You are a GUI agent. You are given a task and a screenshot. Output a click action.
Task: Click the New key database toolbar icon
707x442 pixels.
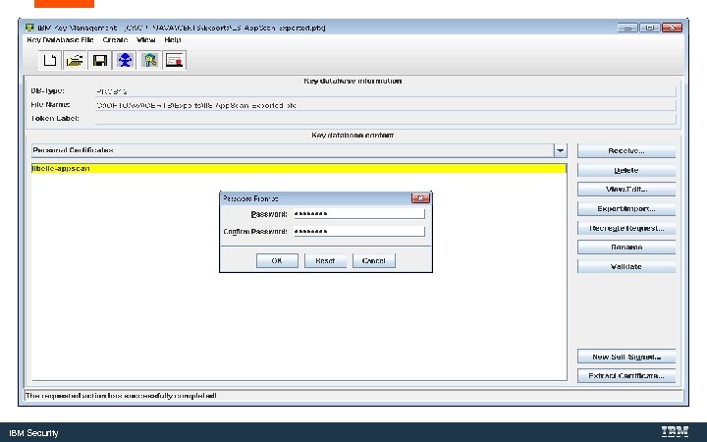coord(50,60)
